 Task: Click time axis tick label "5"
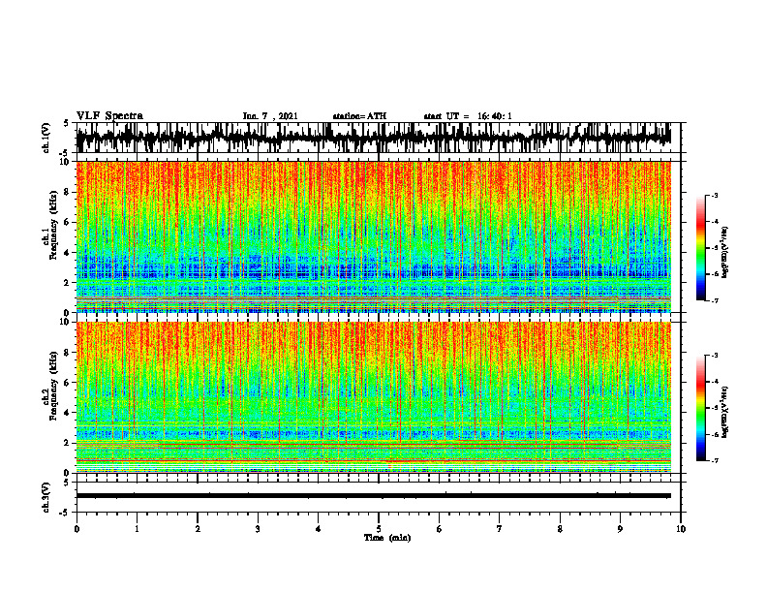(379, 529)
